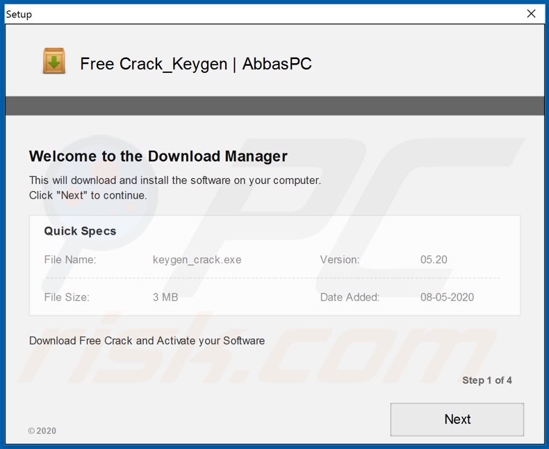The width and height of the screenshot is (549, 449).
Task: Select the keygen_crack.exe file name value
Action: 197,260
